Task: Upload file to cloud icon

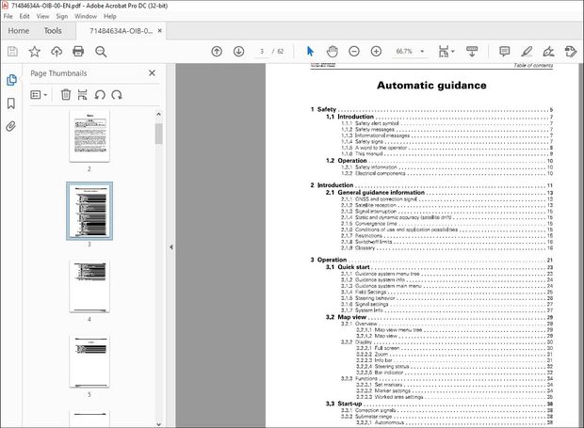Action: [57, 52]
